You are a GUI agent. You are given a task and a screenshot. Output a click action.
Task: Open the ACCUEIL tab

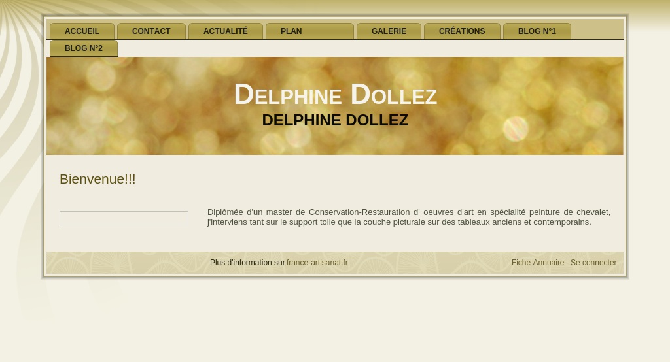tap(82, 31)
